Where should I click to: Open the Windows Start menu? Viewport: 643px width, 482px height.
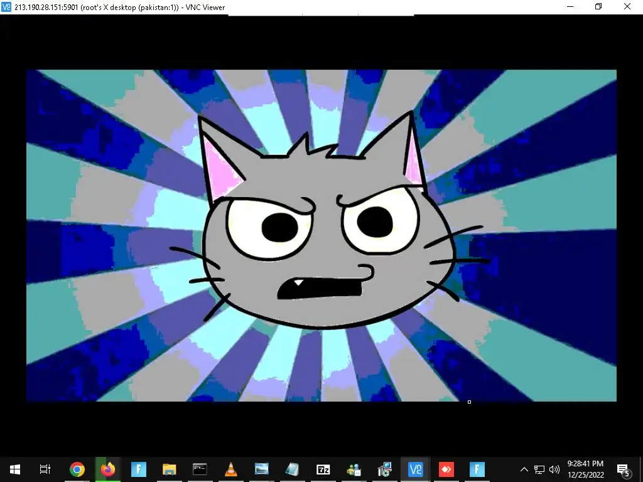pyautogui.click(x=15, y=469)
